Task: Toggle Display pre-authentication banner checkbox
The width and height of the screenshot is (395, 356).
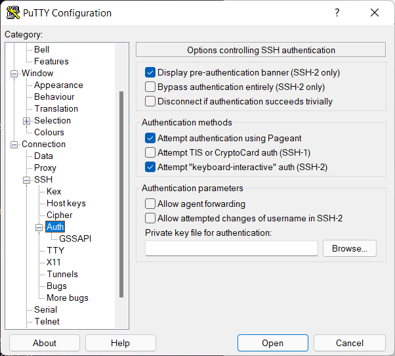Action: [x=150, y=73]
